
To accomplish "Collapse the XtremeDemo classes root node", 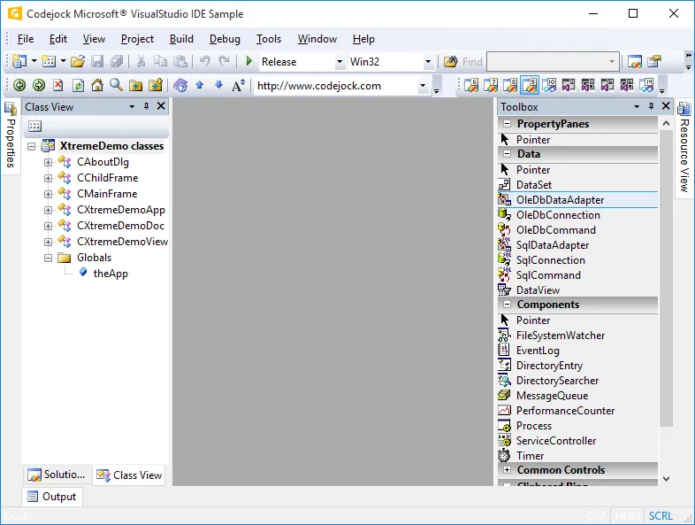I will pos(32,146).
